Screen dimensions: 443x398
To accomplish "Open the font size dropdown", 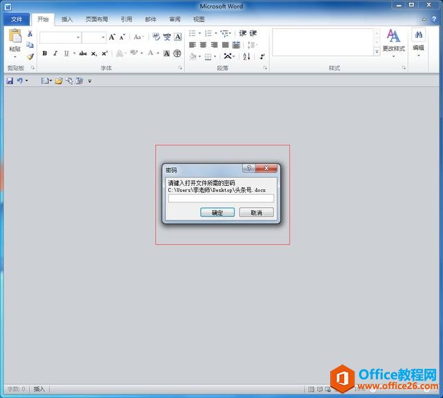I will pos(103,37).
